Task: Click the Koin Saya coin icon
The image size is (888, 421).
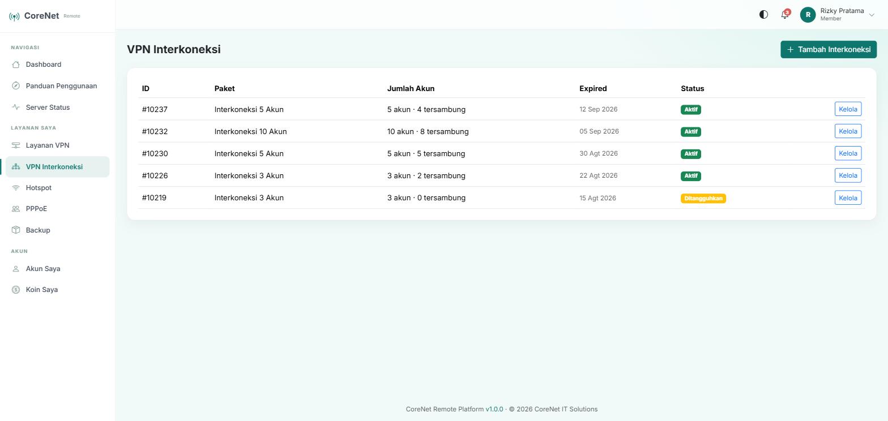Action: coord(16,290)
